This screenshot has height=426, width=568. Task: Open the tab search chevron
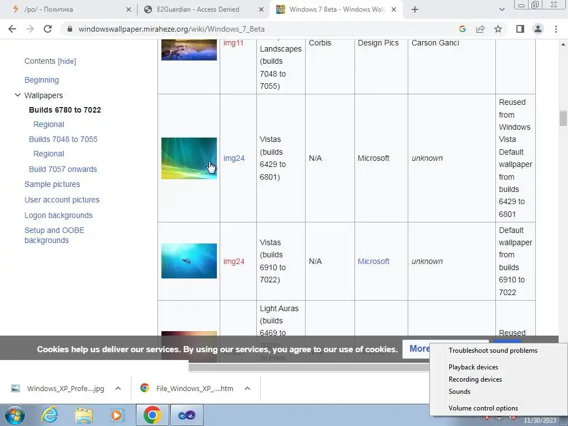point(501,10)
